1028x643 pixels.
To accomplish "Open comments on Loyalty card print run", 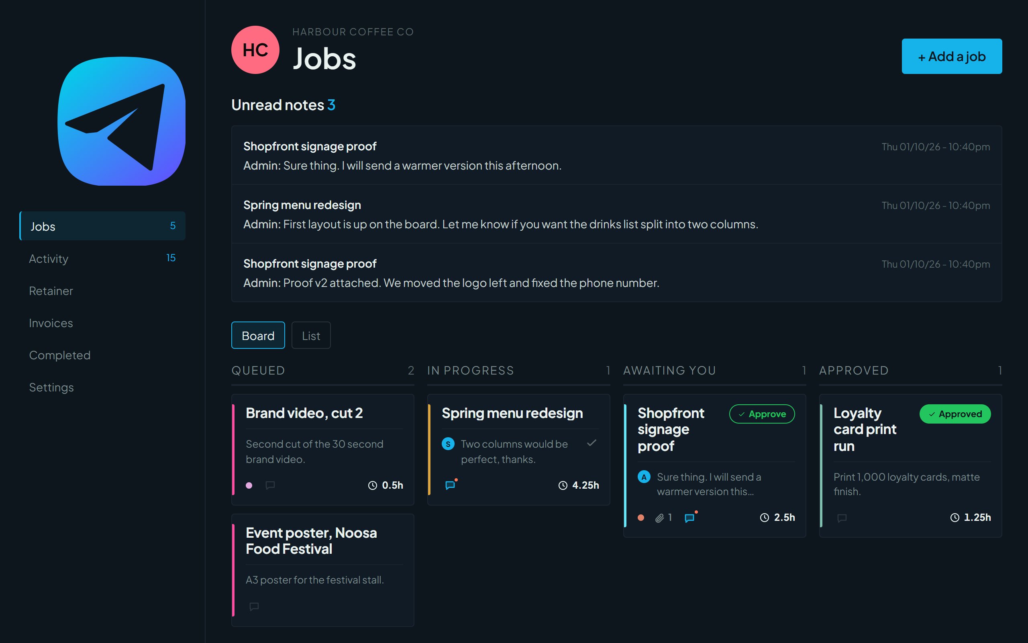I will (x=842, y=518).
